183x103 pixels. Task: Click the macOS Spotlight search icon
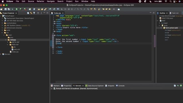[170, 1]
